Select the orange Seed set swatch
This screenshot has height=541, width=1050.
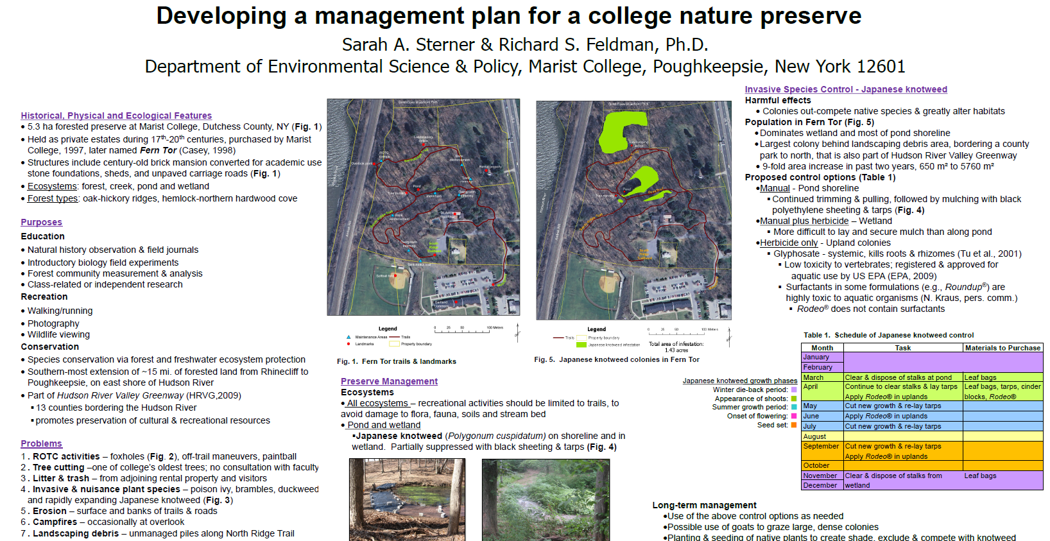794,425
